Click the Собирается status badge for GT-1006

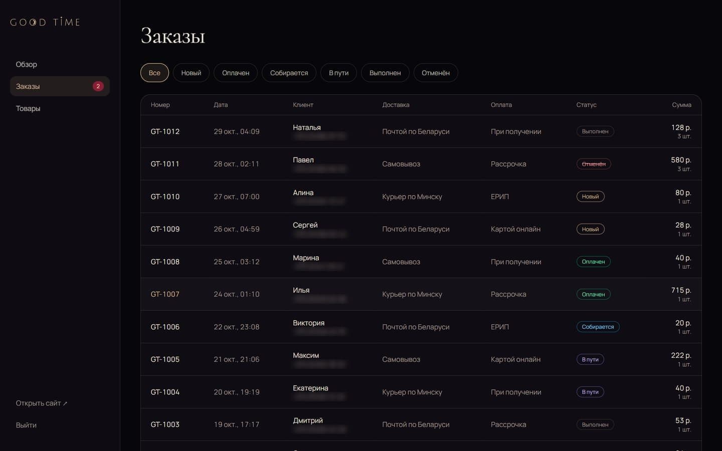coord(598,327)
